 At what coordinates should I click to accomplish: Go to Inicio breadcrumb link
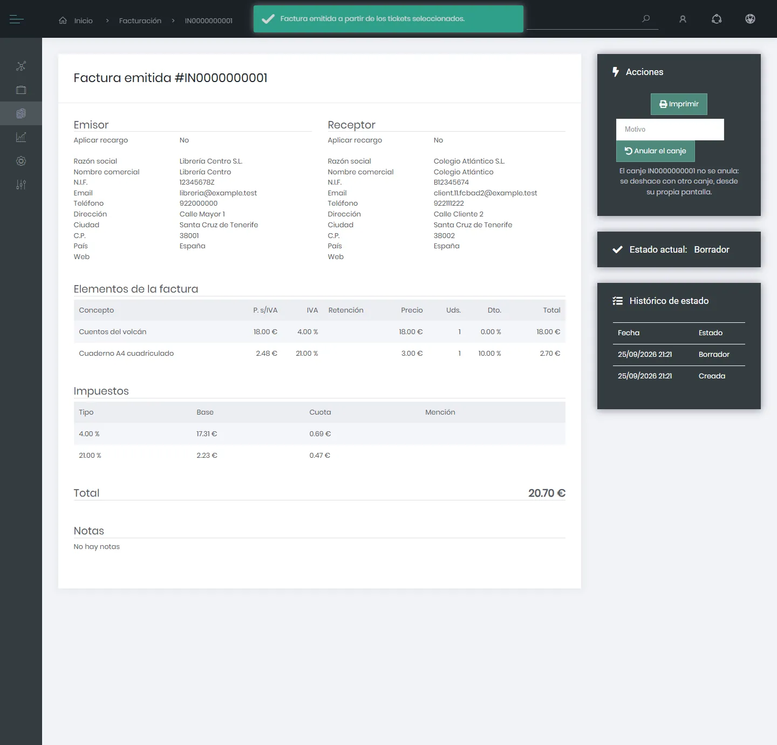point(84,21)
